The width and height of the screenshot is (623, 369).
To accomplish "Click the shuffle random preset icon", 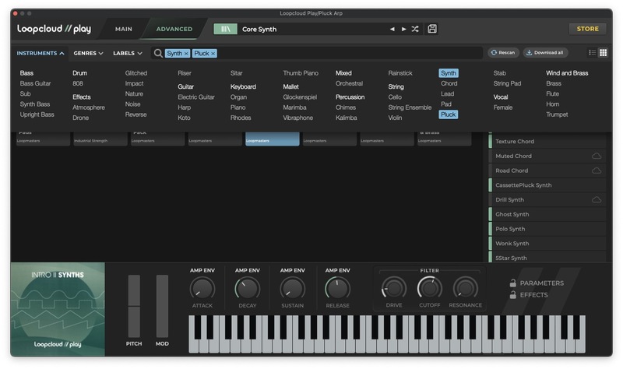I will click(415, 30).
